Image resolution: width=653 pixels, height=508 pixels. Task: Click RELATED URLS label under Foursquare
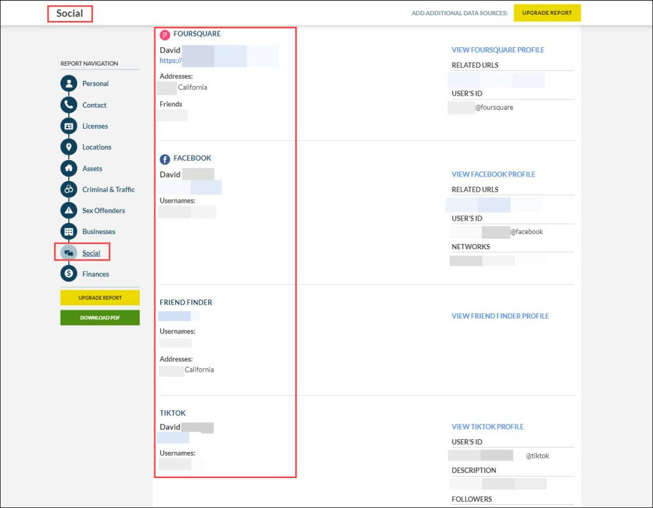coord(474,65)
